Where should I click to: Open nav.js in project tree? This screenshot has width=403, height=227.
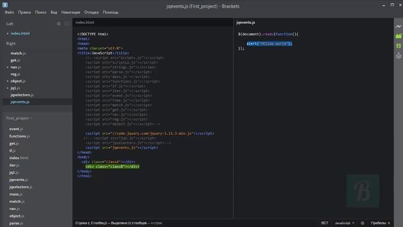click(x=14, y=209)
